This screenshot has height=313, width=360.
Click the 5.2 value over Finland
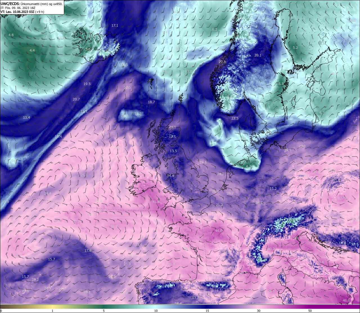pyautogui.click(x=295, y=47)
